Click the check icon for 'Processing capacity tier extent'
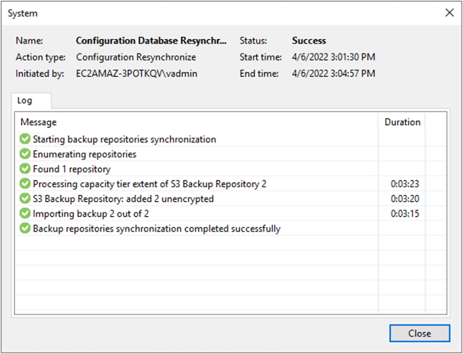 tap(25, 184)
